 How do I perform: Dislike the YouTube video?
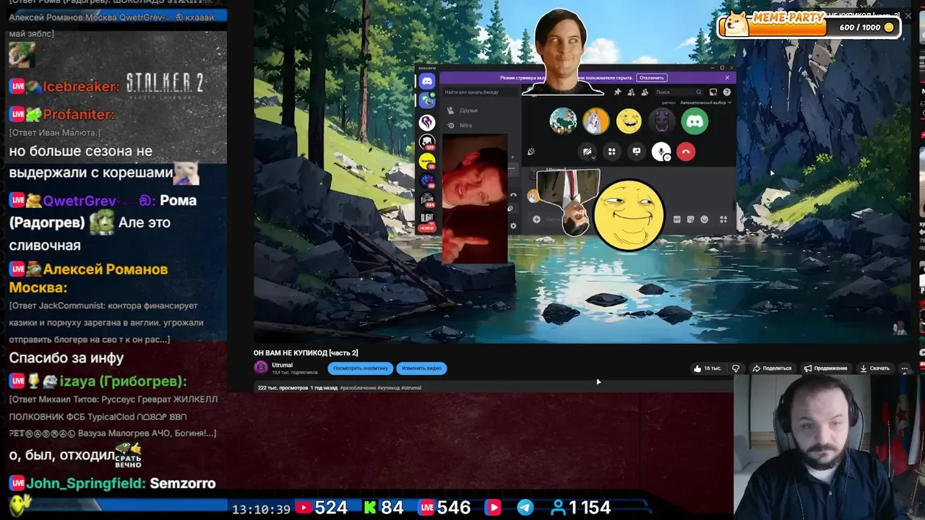coord(736,368)
